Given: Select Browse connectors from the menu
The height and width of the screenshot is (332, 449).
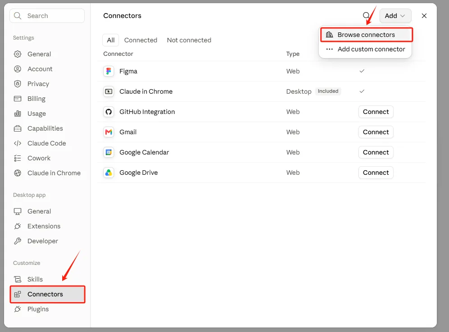Looking at the screenshot, I should point(366,35).
